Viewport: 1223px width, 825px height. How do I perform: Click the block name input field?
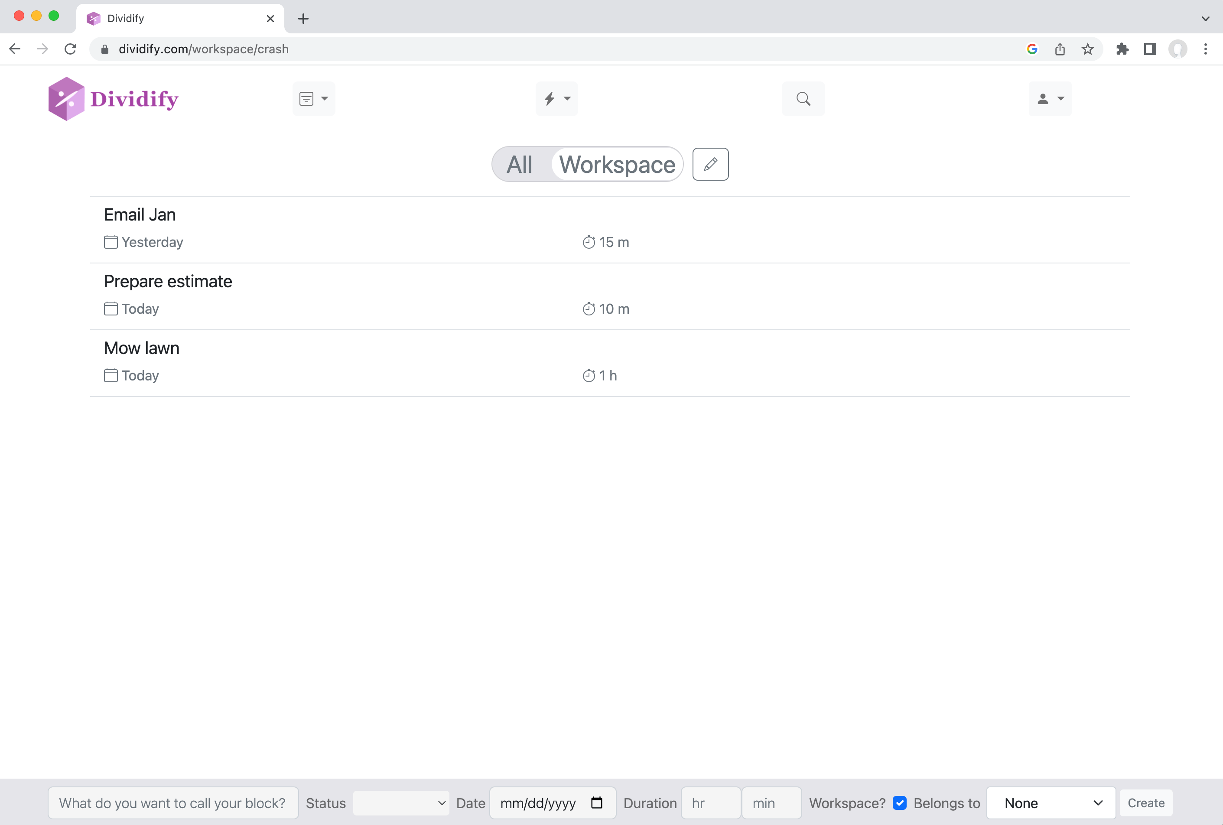(x=172, y=803)
